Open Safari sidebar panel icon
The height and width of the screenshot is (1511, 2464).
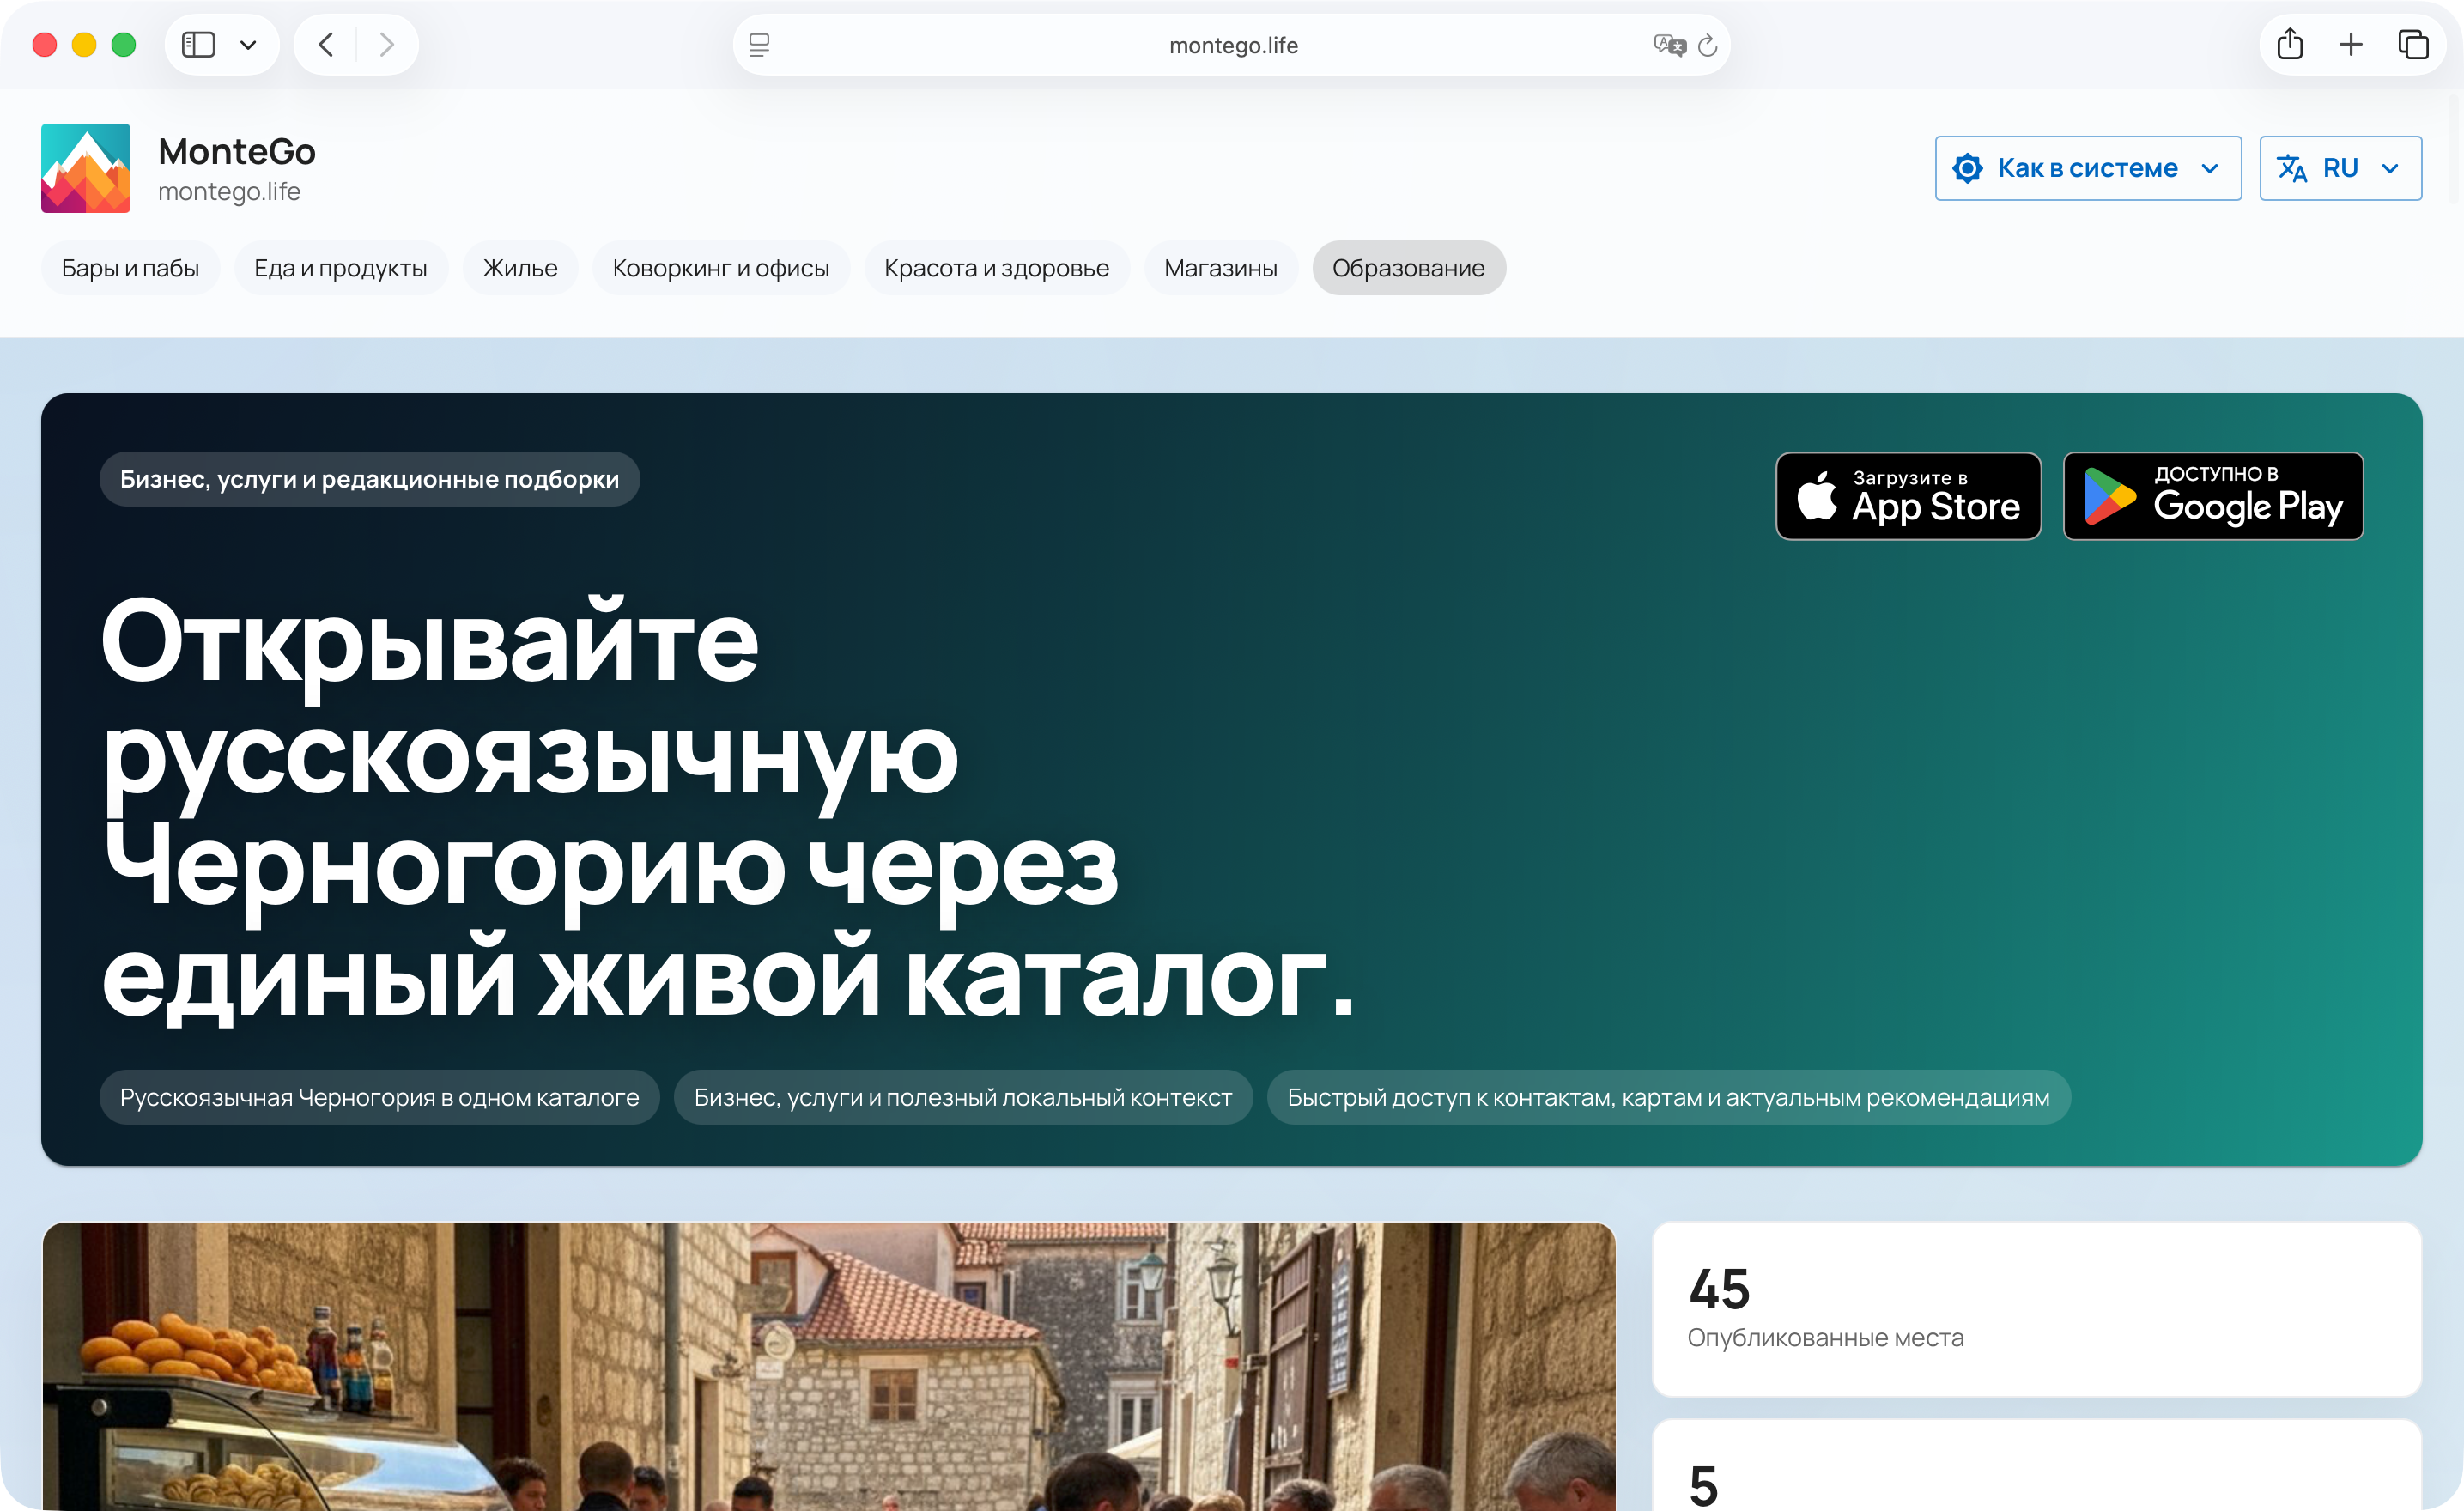[199, 45]
